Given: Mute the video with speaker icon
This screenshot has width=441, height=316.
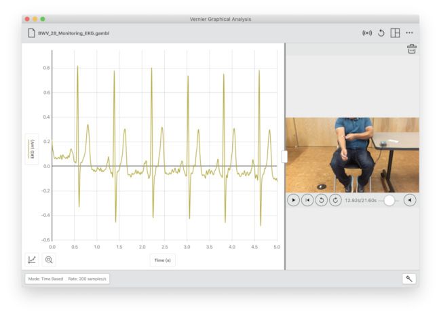Looking at the screenshot, I should click(410, 200).
